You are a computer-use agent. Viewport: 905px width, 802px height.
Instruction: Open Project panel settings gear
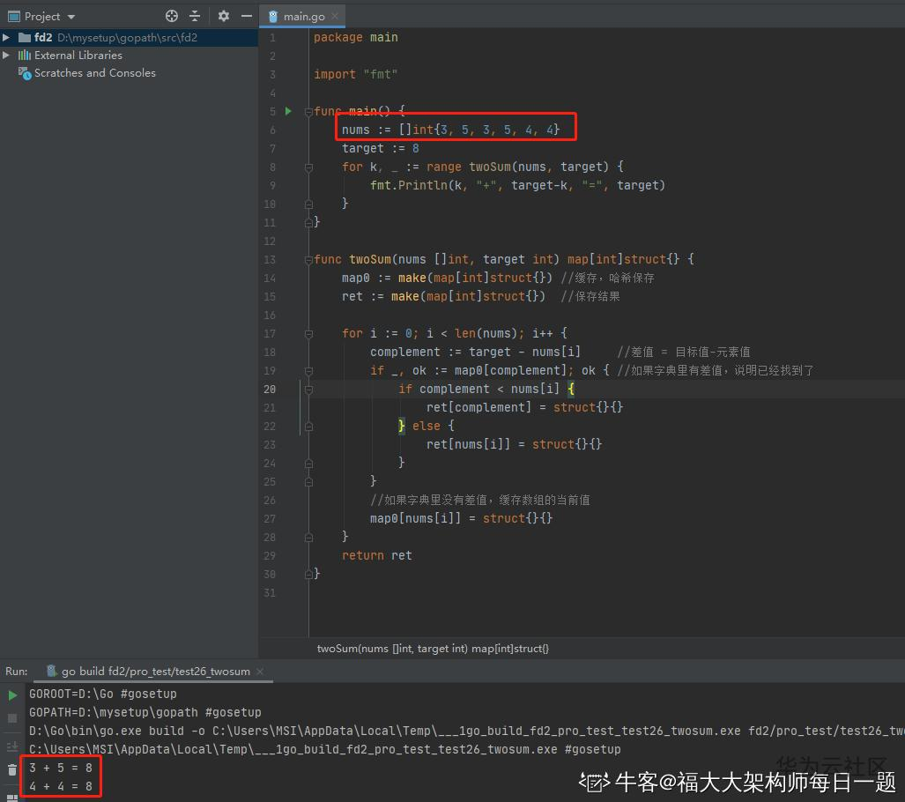pyautogui.click(x=223, y=16)
